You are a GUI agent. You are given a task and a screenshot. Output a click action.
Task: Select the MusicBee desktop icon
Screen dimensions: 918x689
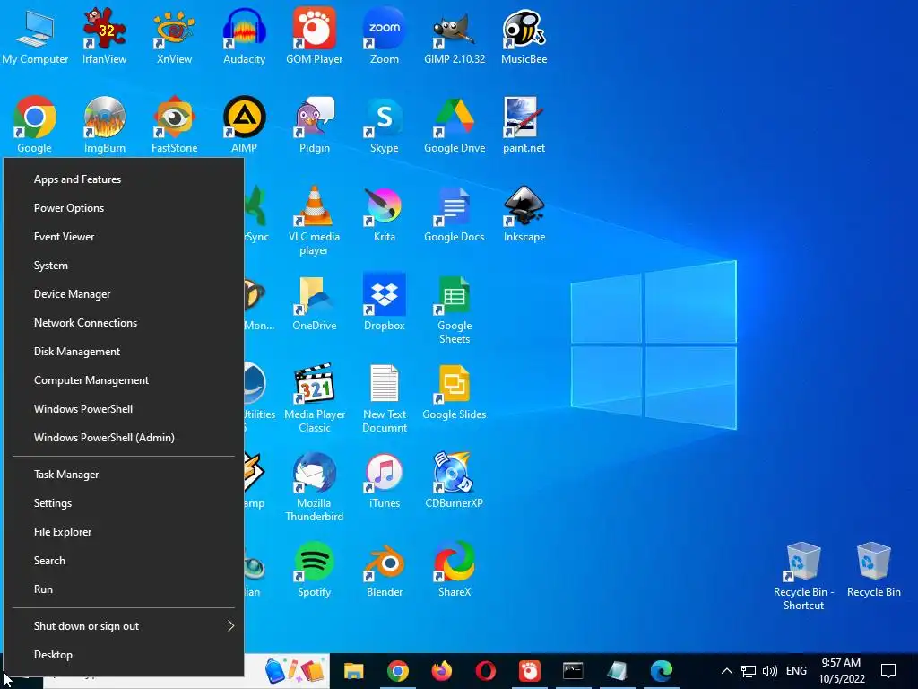point(524,35)
